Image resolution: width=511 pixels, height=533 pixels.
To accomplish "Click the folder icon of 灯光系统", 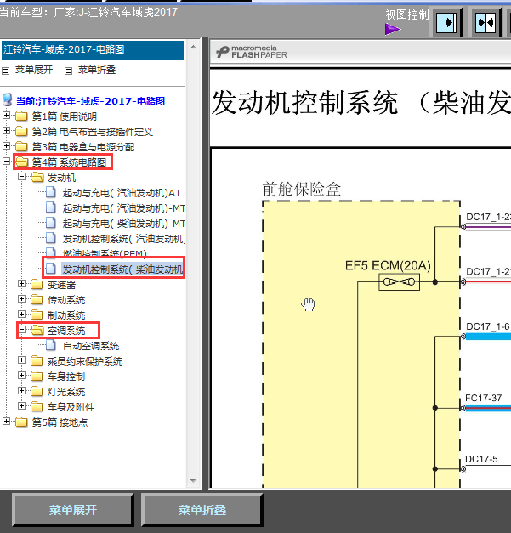I will tap(37, 391).
